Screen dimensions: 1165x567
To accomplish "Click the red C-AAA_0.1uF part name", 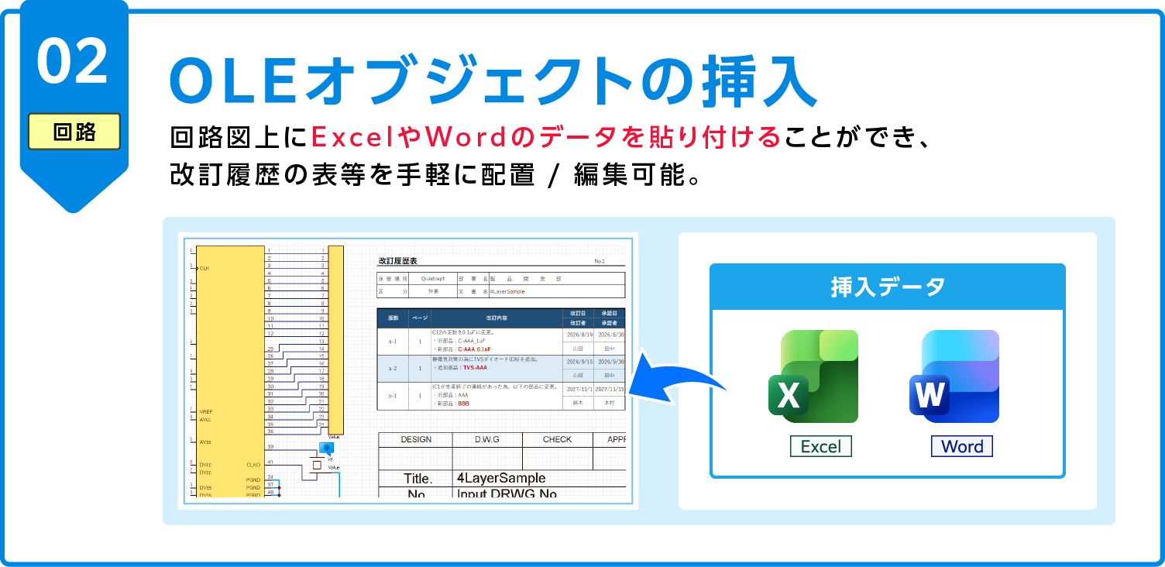I will 475,349.
